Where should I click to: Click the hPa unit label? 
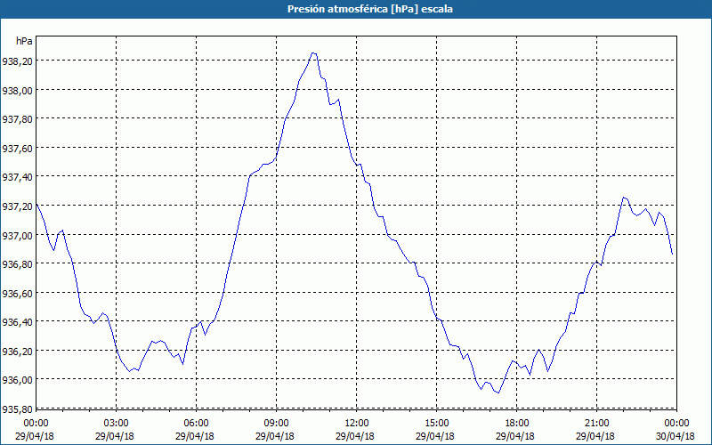click(24, 41)
